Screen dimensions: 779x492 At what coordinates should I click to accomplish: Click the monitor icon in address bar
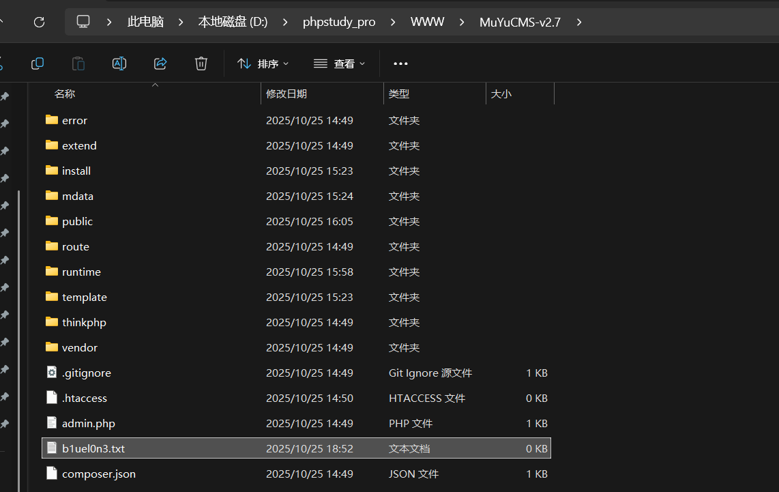pyautogui.click(x=83, y=22)
